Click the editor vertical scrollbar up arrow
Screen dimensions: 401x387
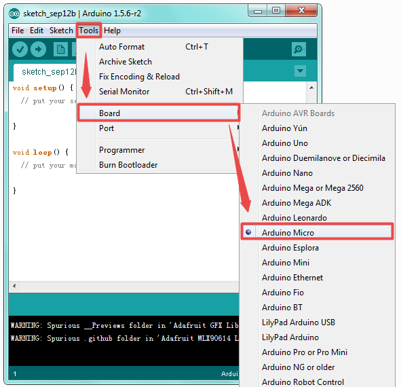(x=311, y=88)
